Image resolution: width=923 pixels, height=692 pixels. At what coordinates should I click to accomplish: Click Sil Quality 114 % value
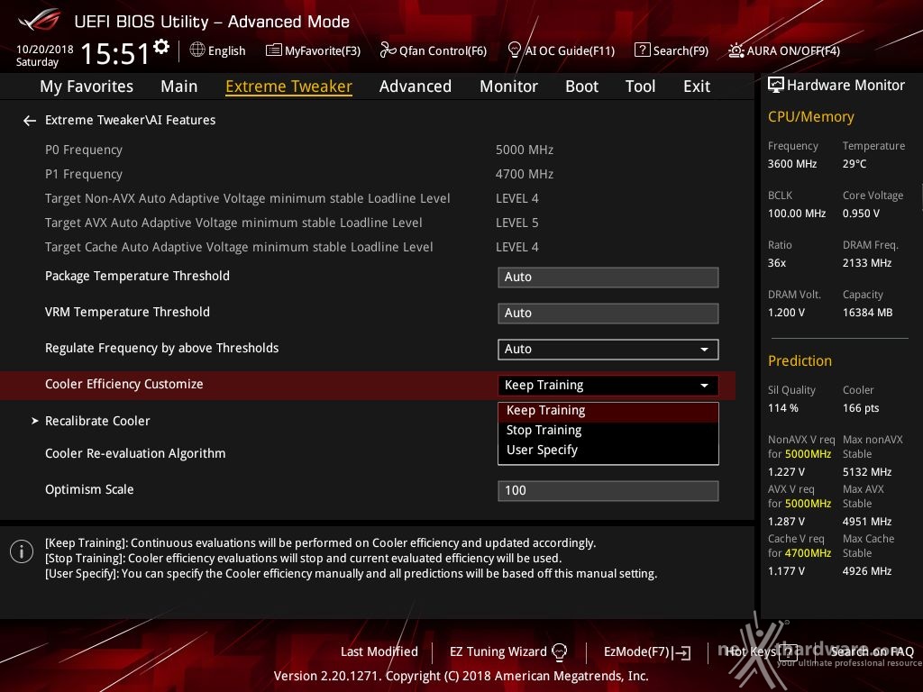[x=783, y=408]
